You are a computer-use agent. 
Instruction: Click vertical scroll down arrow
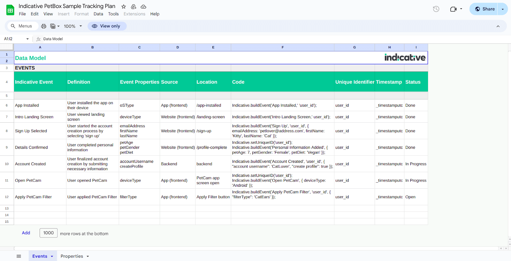point(509,244)
